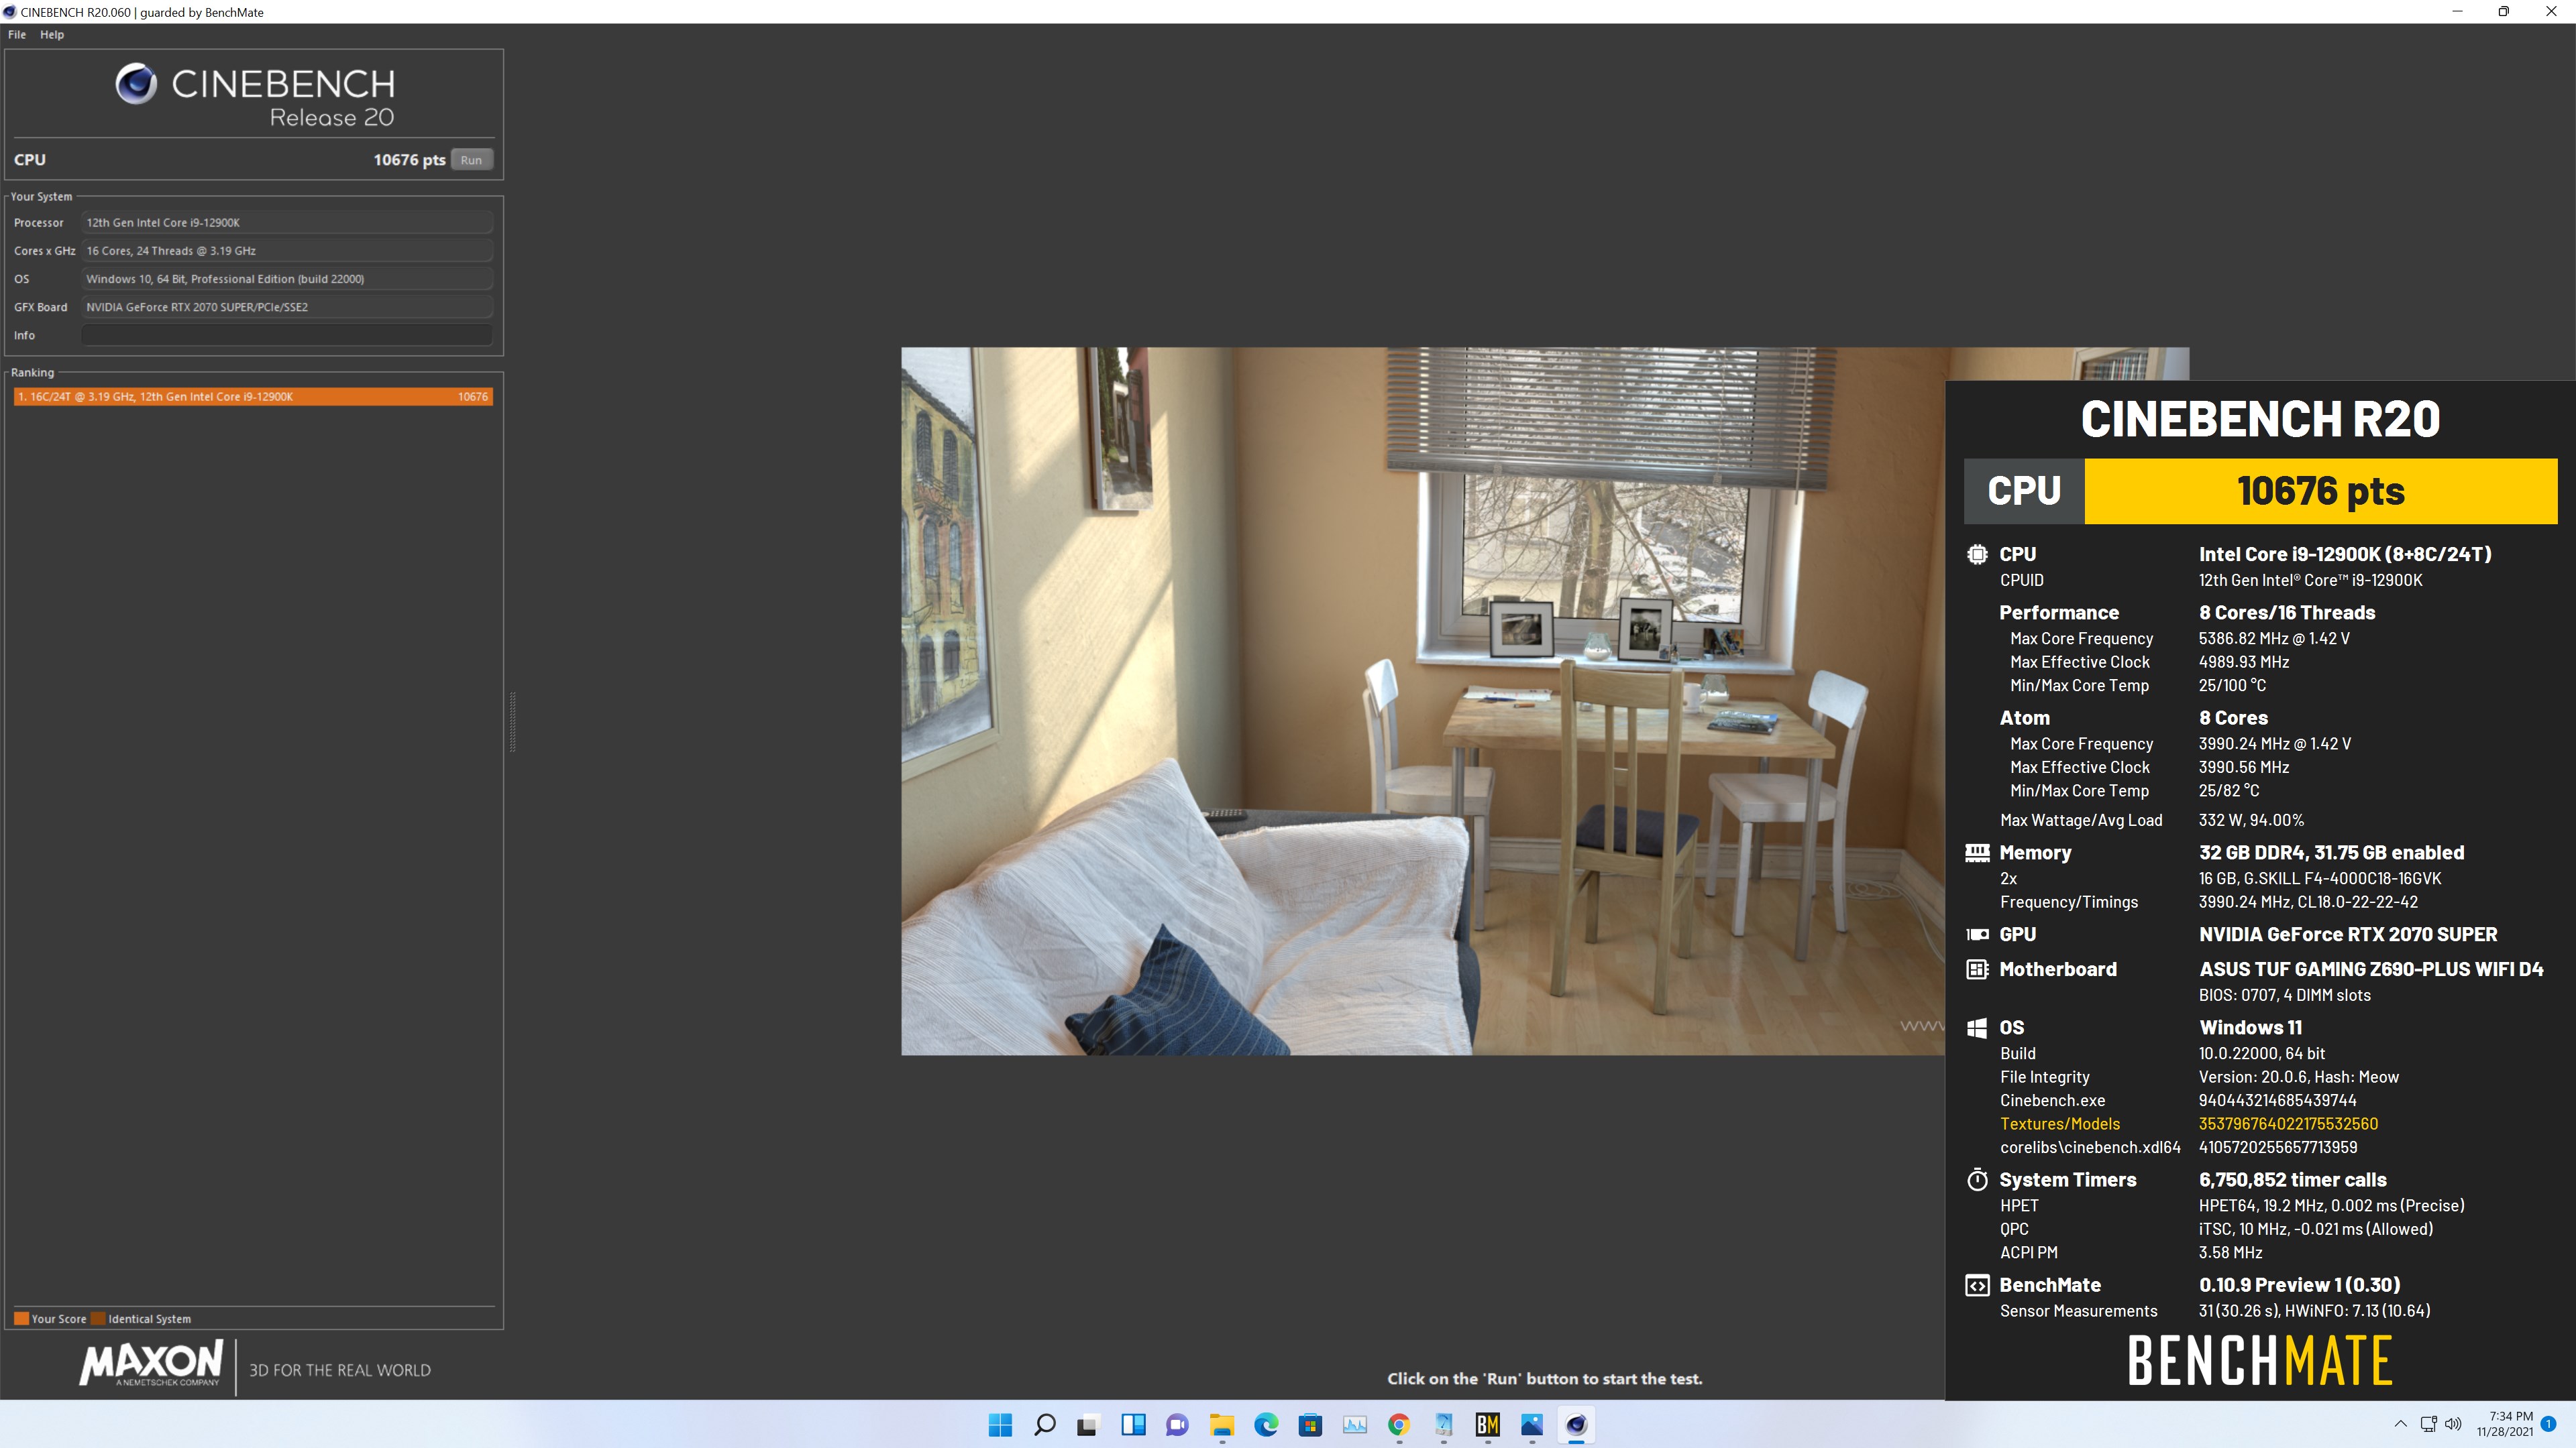Click the Max Wattage 332 W value

pyautogui.click(x=2251, y=821)
